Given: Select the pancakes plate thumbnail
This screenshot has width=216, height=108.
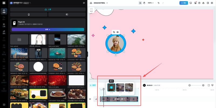Looking at the screenshot, I should [x=57, y=94].
